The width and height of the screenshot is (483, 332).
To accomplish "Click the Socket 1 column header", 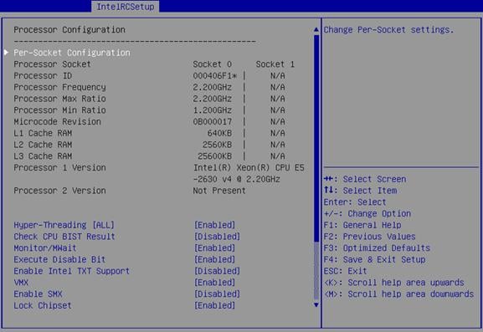I will [x=275, y=64].
